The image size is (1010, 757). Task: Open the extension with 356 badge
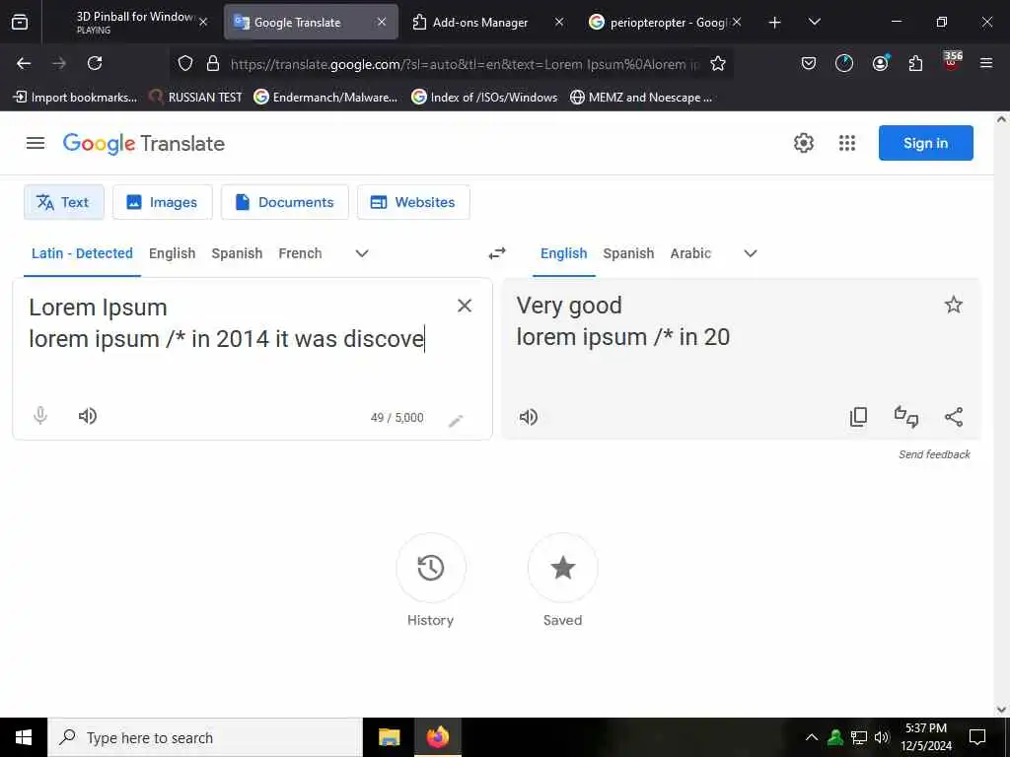pos(952,61)
